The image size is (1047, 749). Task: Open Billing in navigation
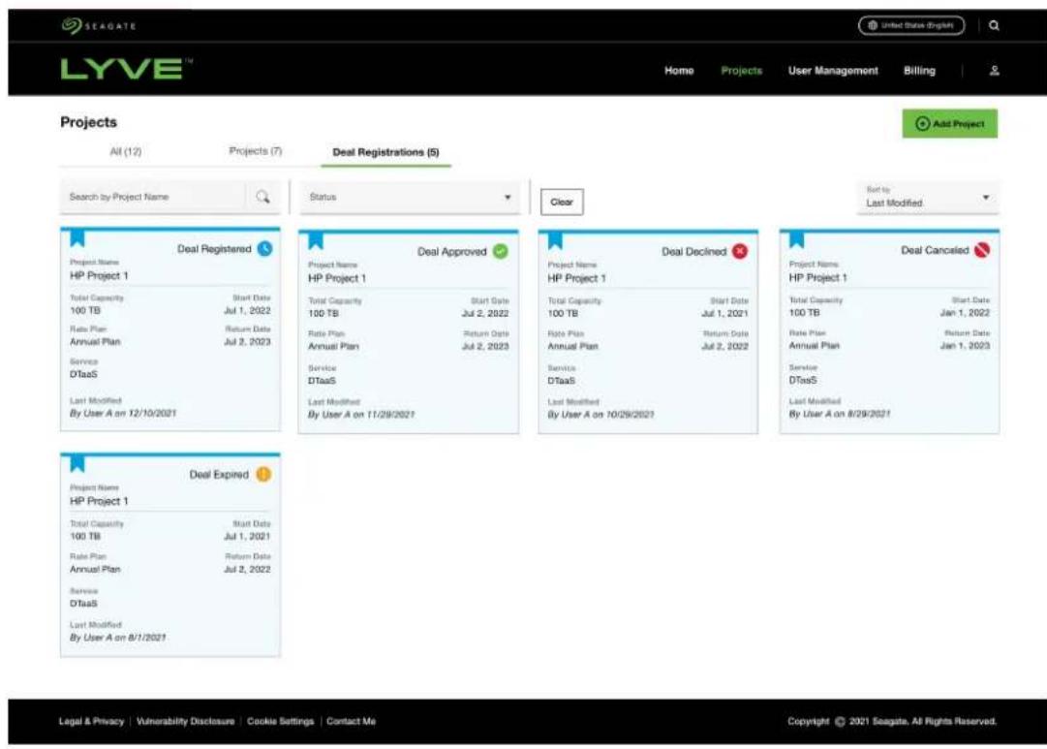point(919,70)
